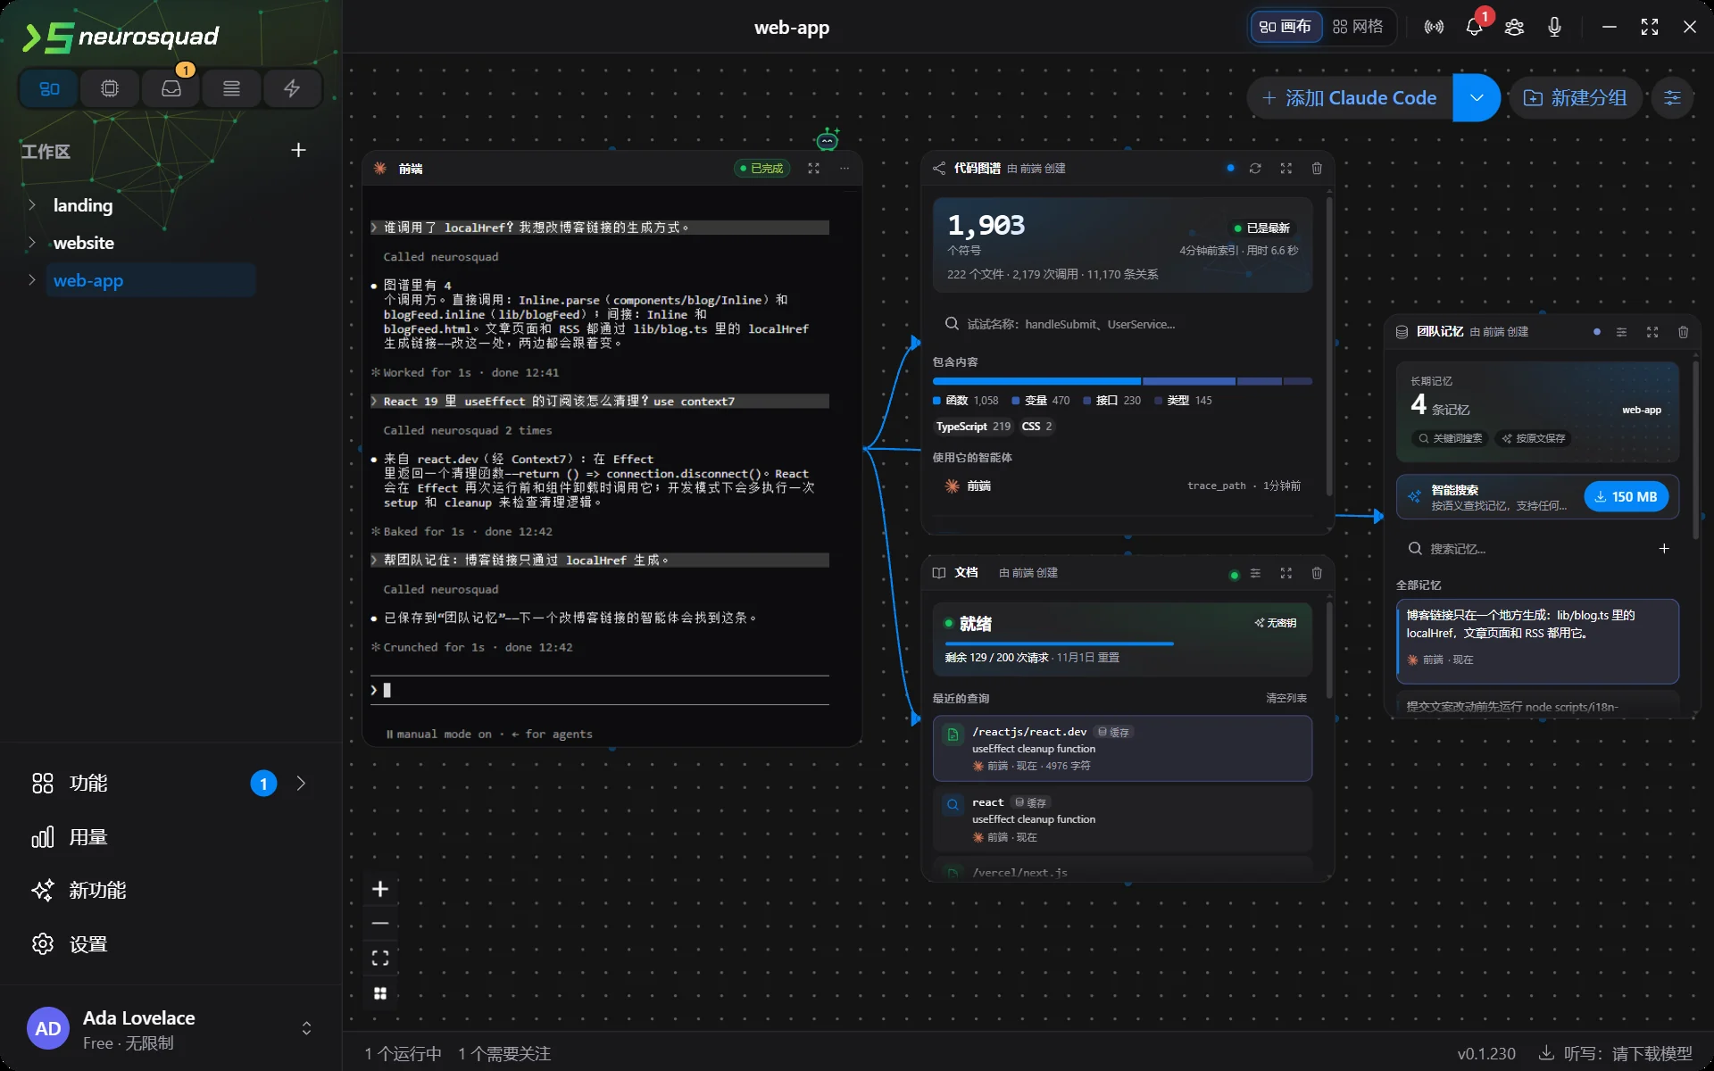The height and width of the screenshot is (1071, 1714).
Task: Toggle 按原文保存 memory option
Action: (1534, 438)
